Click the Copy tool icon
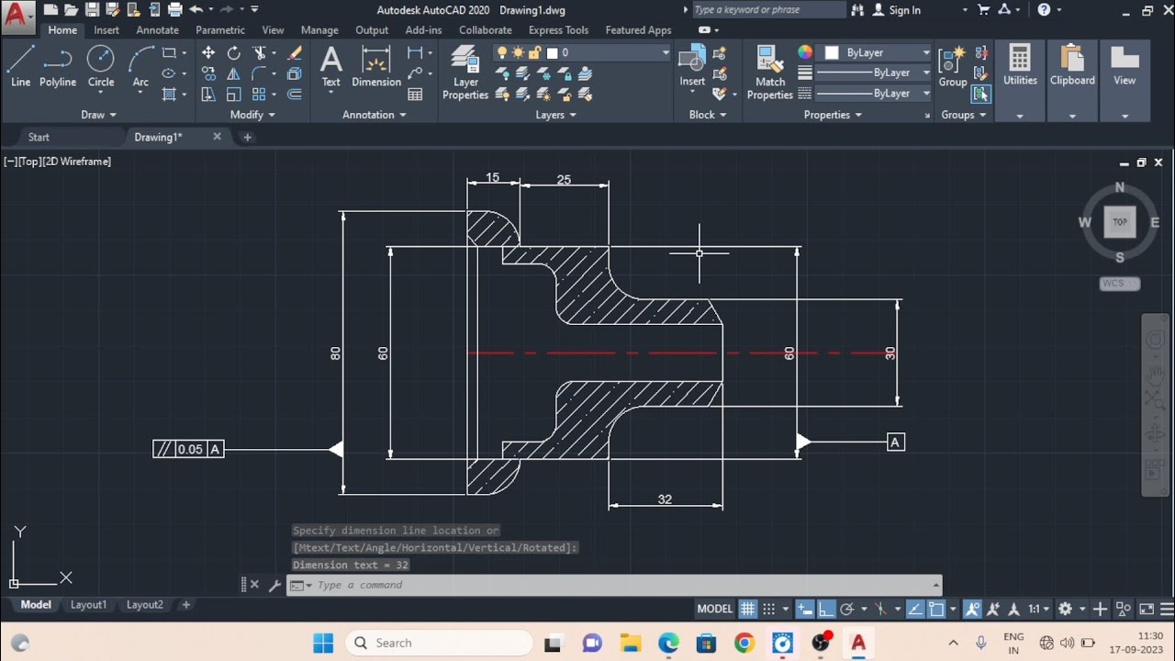The image size is (1175, 661). point(208,73)
